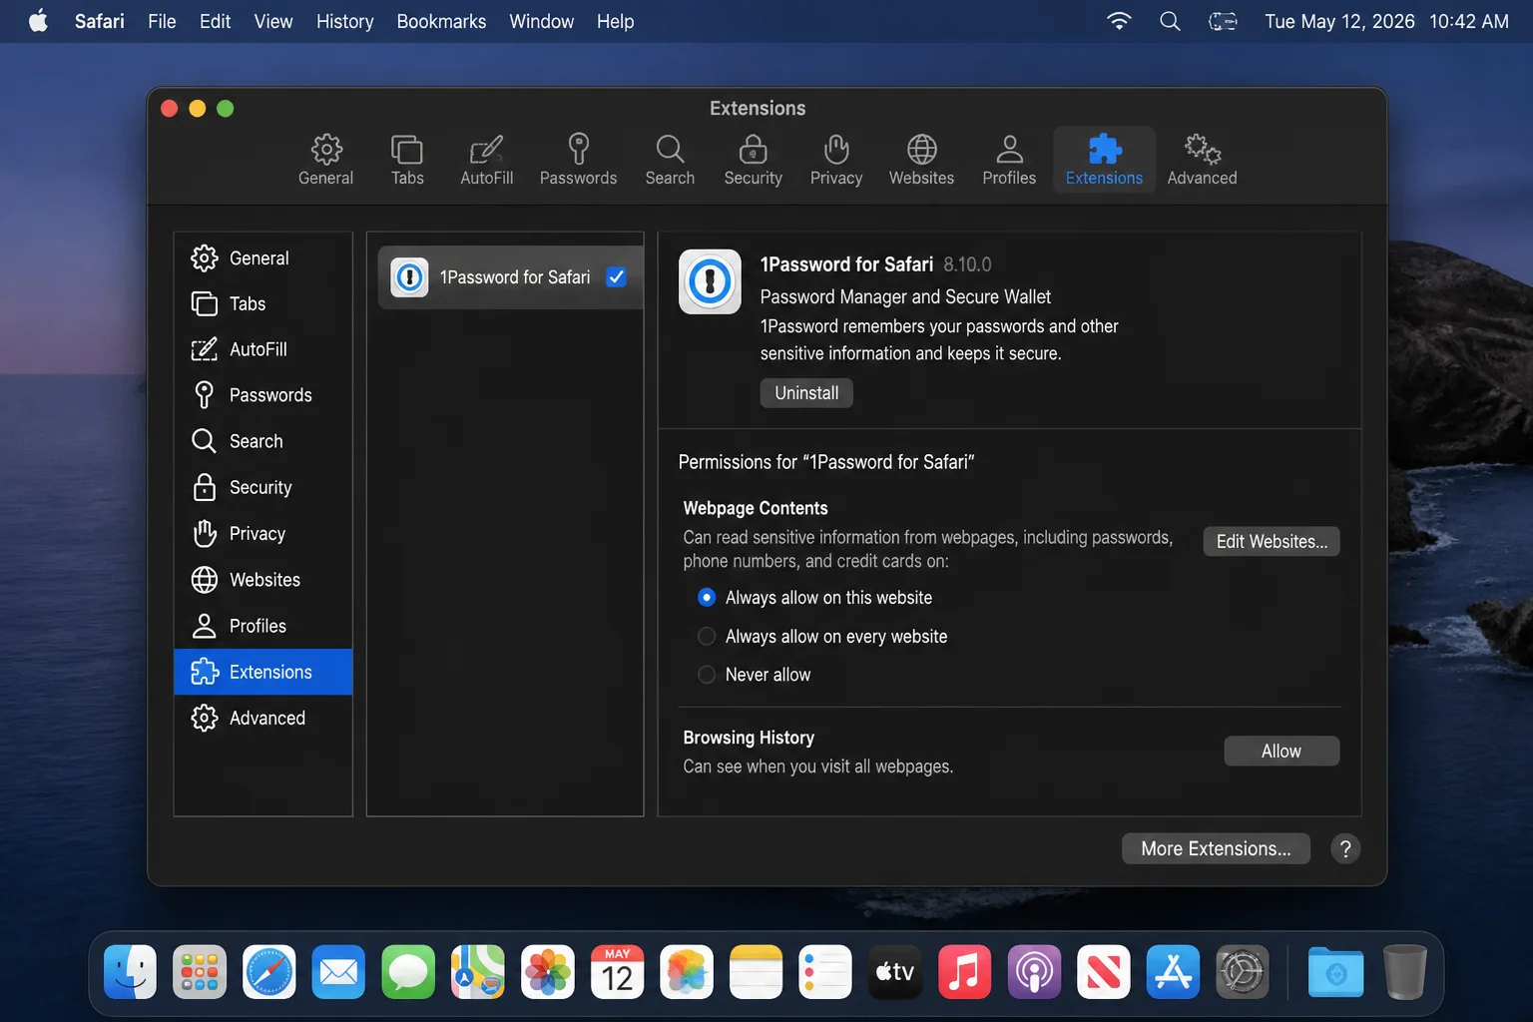Screen dimensions: 1533x1022
Task: Open the View menu
Action: (273, 21)
